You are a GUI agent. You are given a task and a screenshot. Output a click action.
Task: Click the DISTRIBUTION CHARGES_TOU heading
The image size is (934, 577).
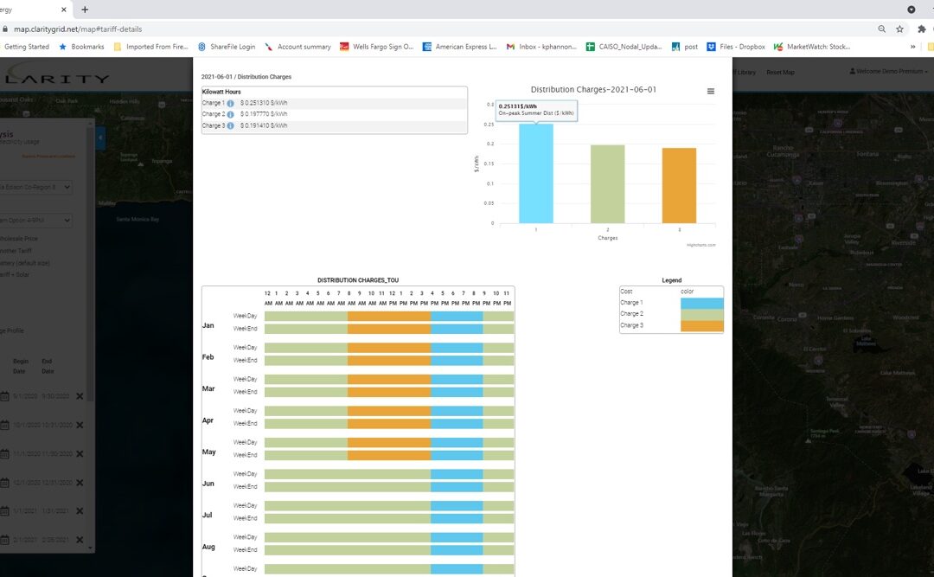point(358,280)
